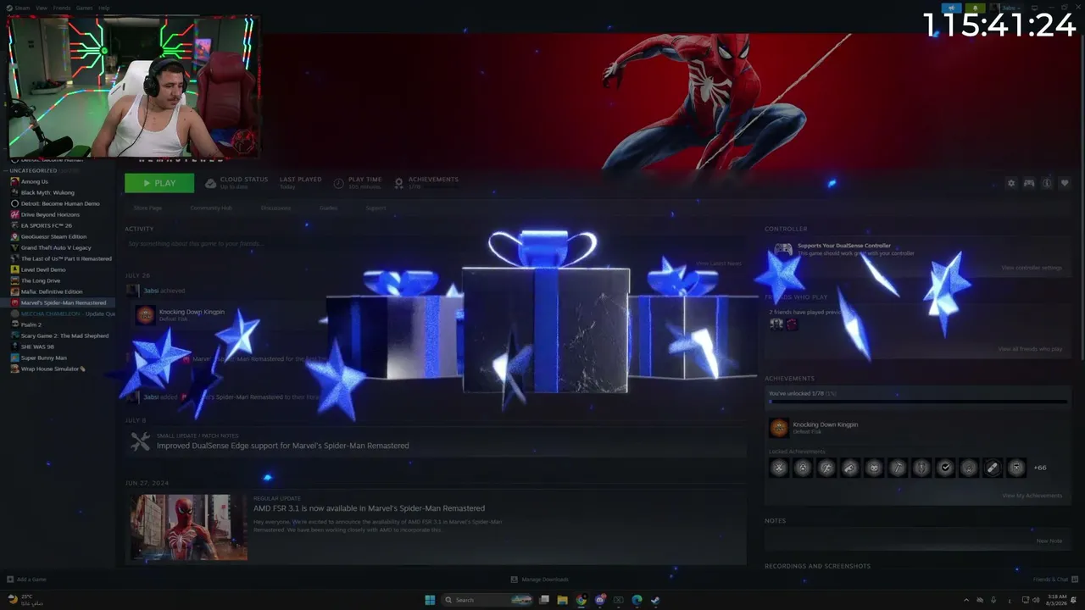Open controller layout icon in game header
The image size is (1085, 610).
1029,183
